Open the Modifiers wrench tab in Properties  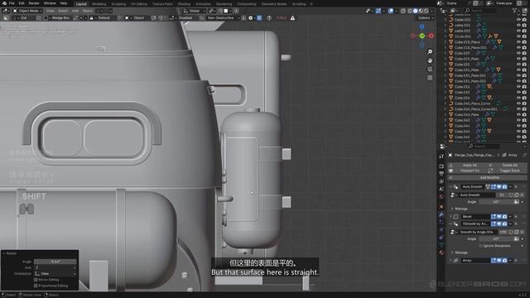tap(441, 214)
